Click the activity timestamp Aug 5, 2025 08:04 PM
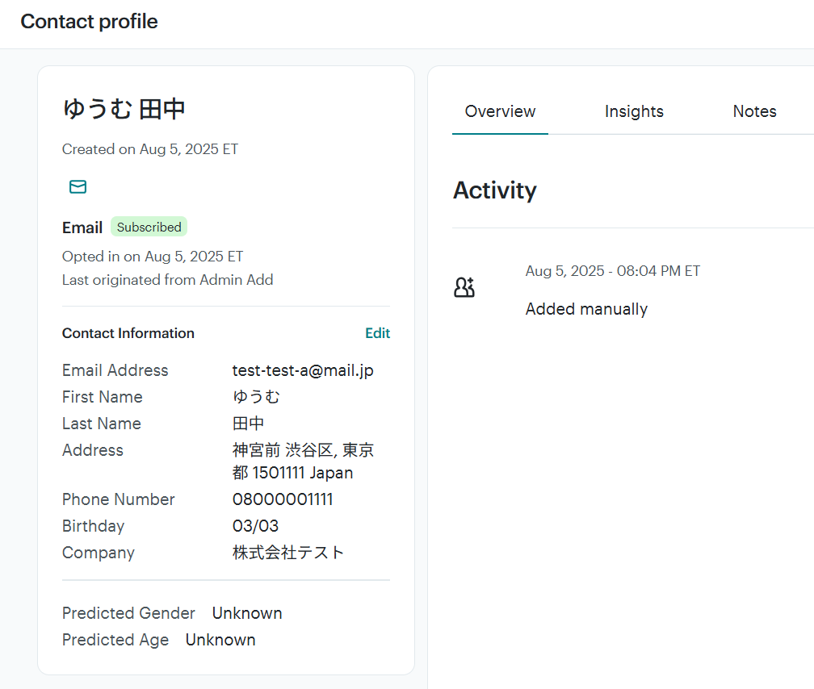Viewport: 814px width, 689px height. [612, 271]
